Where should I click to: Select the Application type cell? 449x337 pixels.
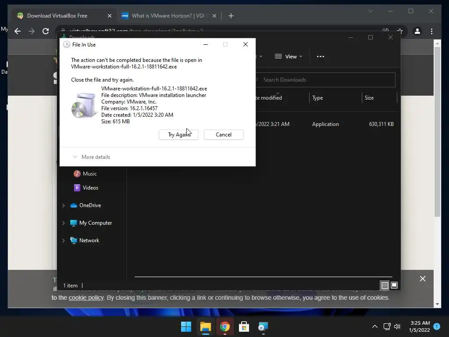[x=325, y=124]
